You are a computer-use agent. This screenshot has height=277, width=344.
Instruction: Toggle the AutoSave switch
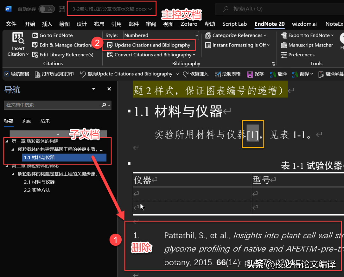tap(47, 9)
